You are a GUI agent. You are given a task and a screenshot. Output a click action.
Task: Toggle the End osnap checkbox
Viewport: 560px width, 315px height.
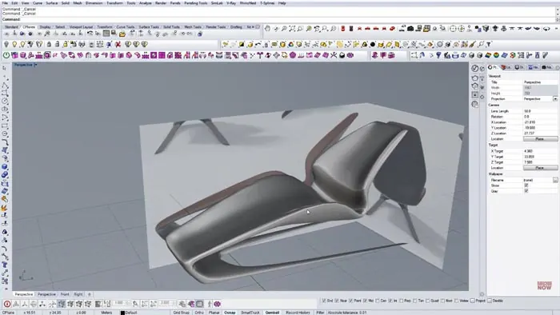point(324,301)
